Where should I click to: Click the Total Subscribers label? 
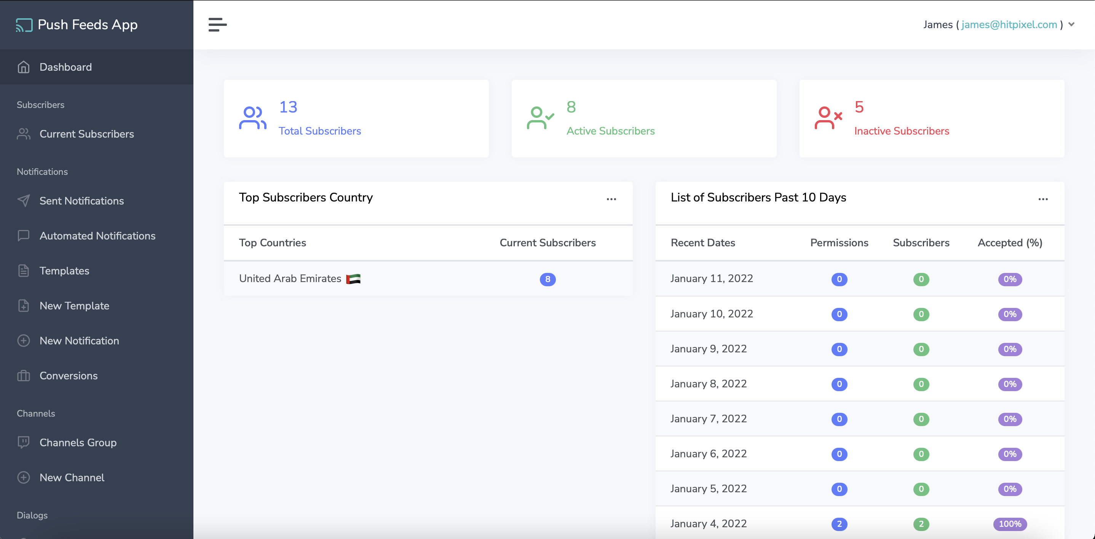(x=320, y=131)
